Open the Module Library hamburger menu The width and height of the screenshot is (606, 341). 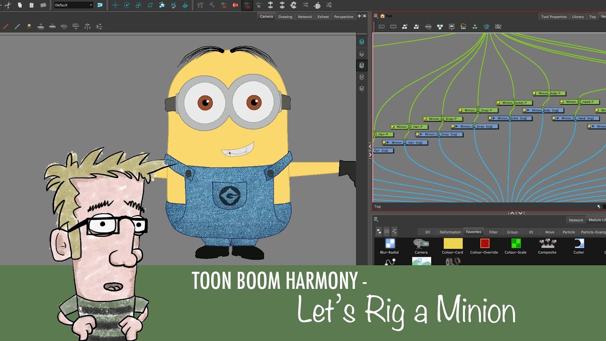376,219
